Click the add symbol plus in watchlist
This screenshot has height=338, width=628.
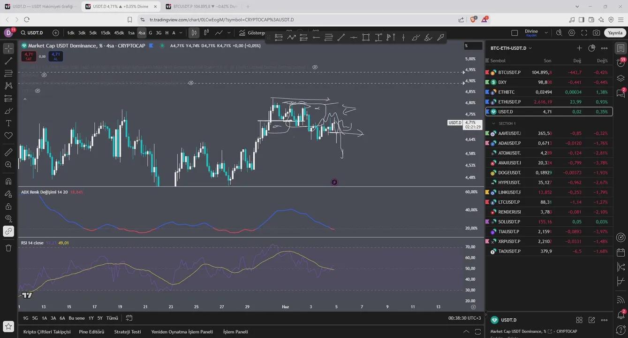579,48
